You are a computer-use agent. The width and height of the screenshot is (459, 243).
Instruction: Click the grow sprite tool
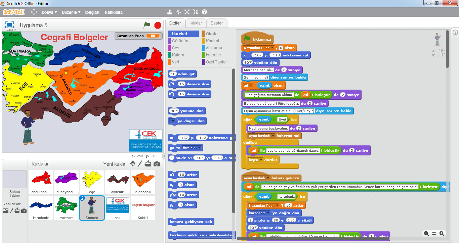187,12
